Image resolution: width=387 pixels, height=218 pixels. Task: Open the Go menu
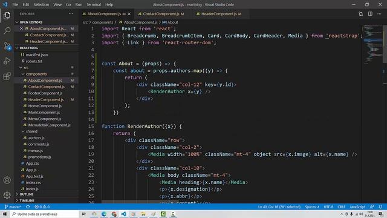68,4
